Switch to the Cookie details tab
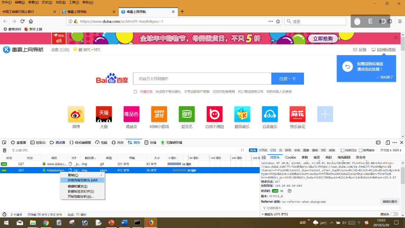 click(x=290, y=158)
